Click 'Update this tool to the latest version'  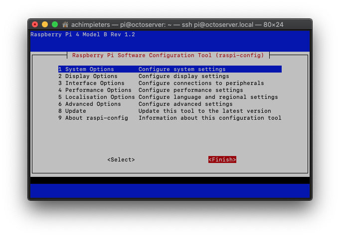205,111
